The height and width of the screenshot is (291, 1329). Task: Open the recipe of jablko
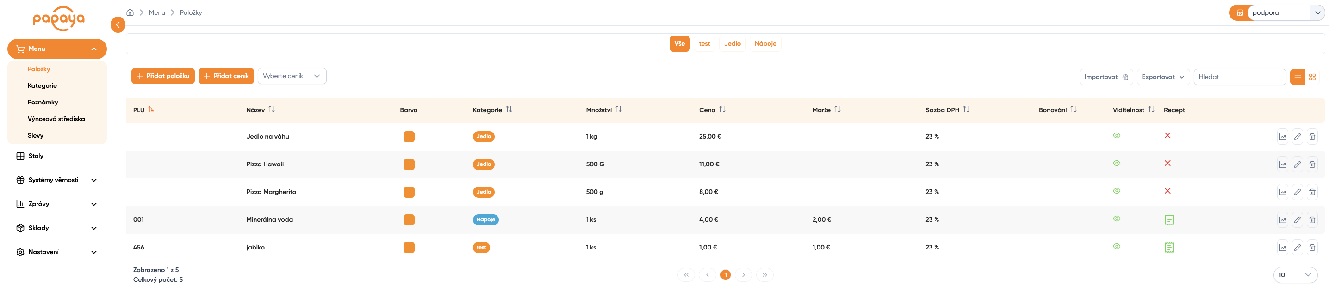[x=1169, y=248]
